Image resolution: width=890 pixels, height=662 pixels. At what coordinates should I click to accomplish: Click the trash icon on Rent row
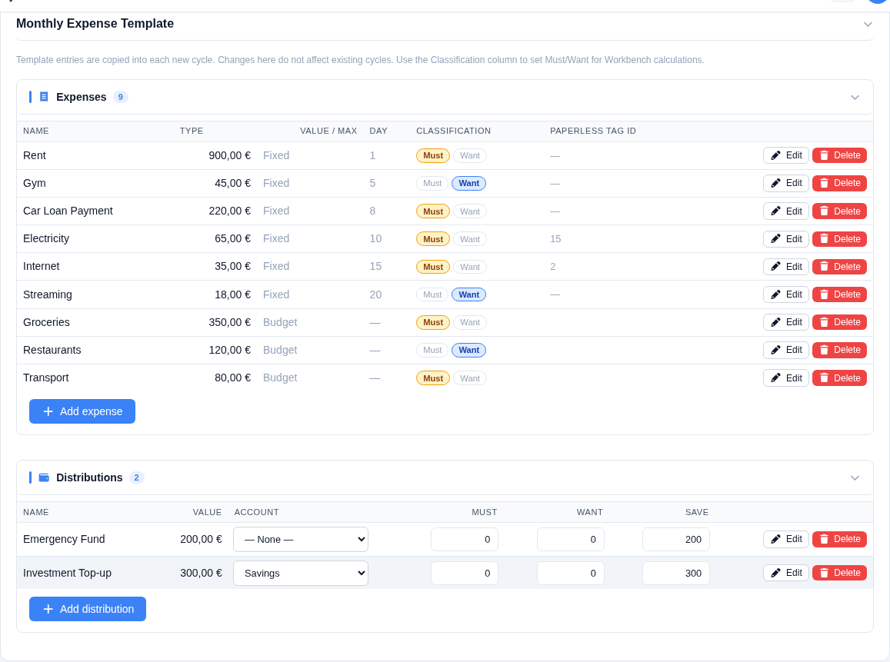[824, 155]
